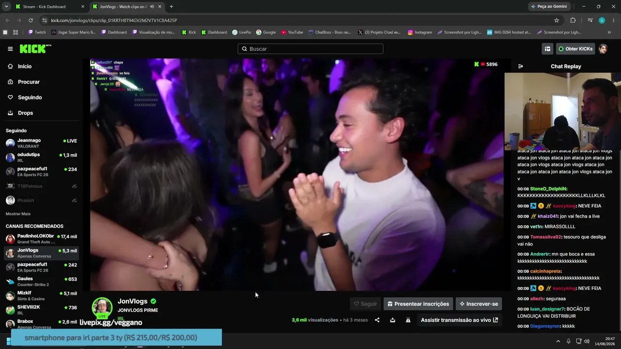Go back in browser history
The width and height of the screenshot is (621, 349).
pyautogui.click(x=7, y=20)
